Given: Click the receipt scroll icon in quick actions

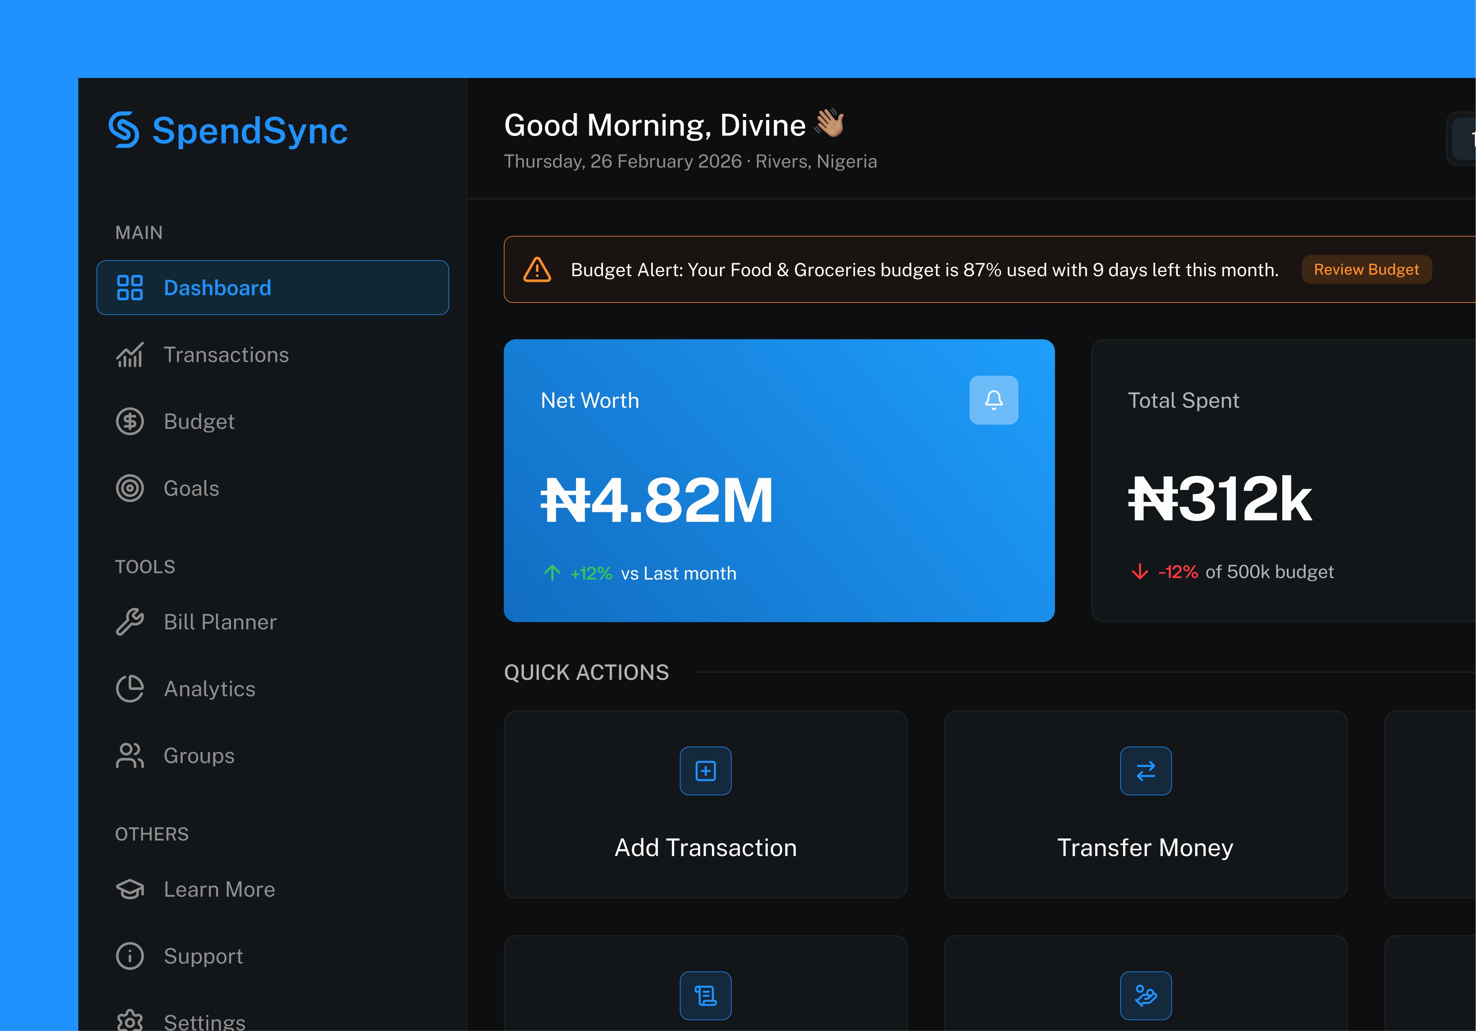Looking at the screenshot, I should coord(705,996).
